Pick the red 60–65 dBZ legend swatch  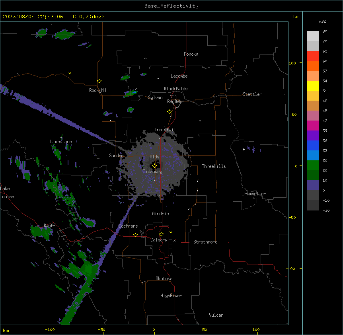click(x=313, y=56)
